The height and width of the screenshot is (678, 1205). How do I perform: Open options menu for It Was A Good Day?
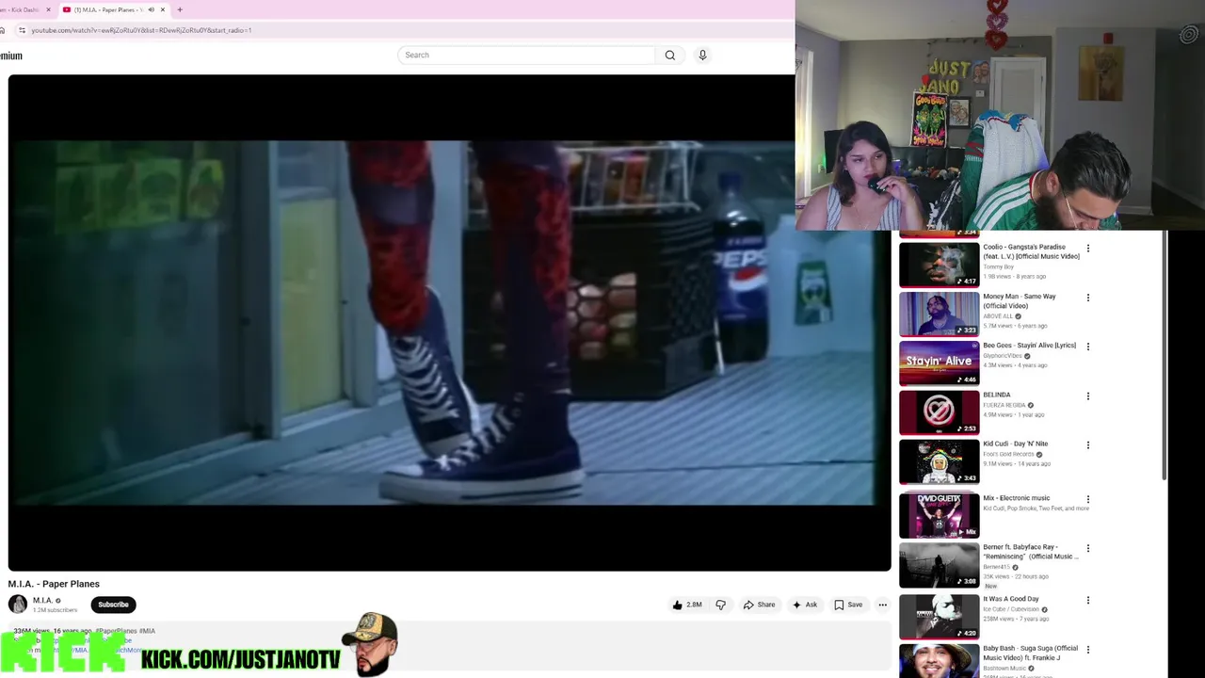1088,600
